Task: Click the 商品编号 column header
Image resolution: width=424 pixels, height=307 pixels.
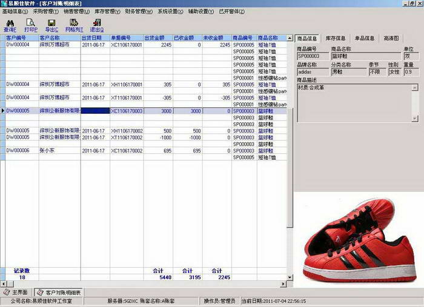Action: (244, 38)
